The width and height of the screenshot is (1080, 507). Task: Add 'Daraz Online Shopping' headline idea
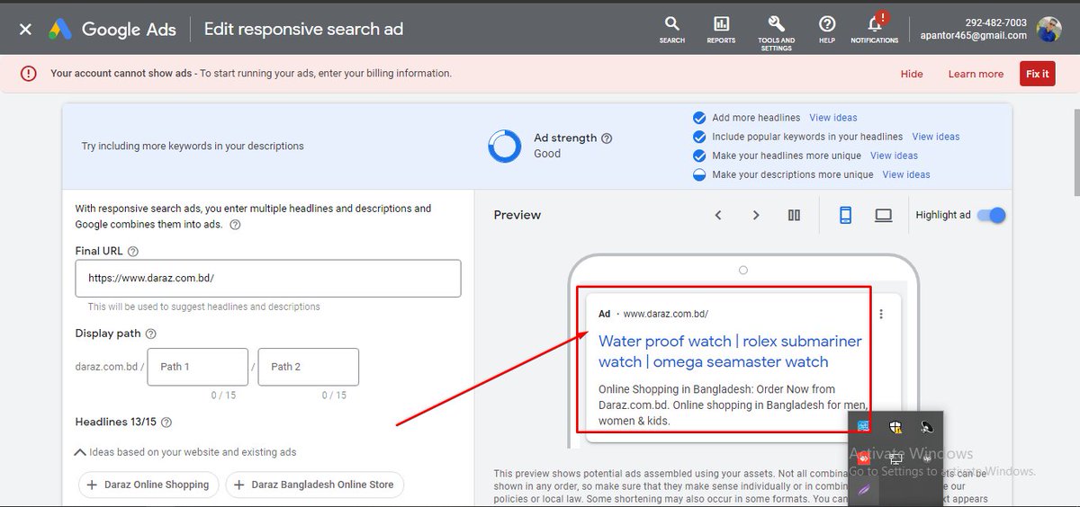point(149,485)
